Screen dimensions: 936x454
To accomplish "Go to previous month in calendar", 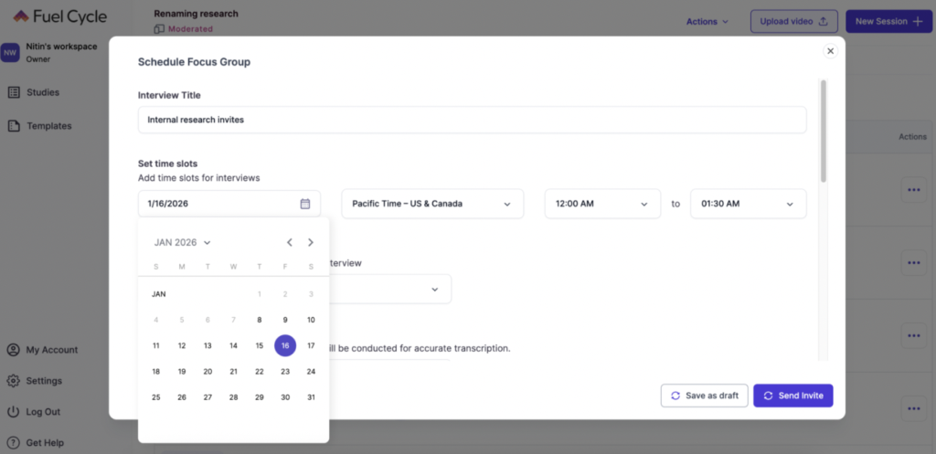I will (290, 242).
